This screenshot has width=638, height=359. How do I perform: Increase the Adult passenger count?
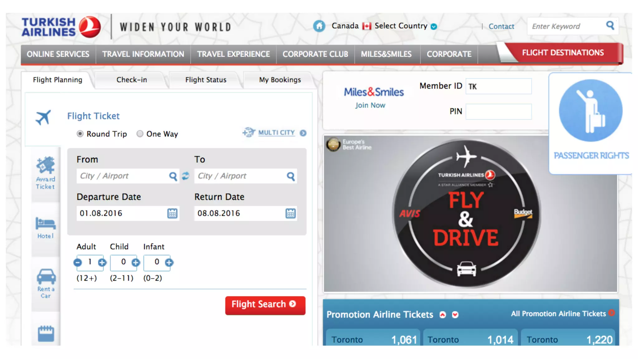click(x=102, y=263)
